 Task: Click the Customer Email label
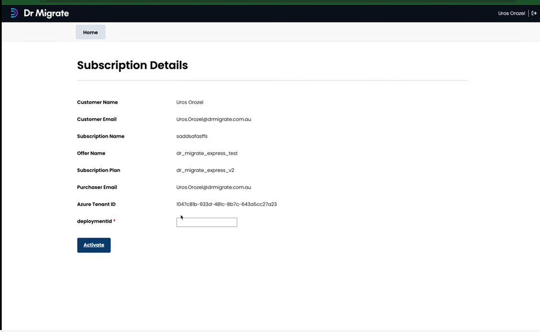[x=97, y=119]
